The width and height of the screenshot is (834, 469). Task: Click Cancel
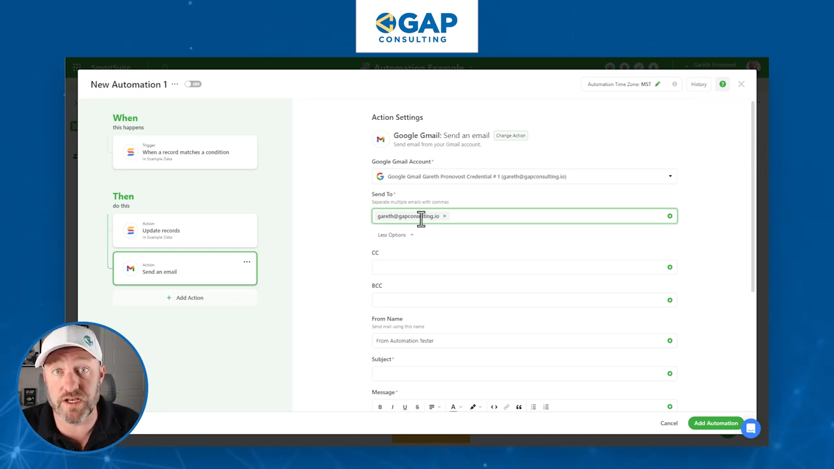669,423
